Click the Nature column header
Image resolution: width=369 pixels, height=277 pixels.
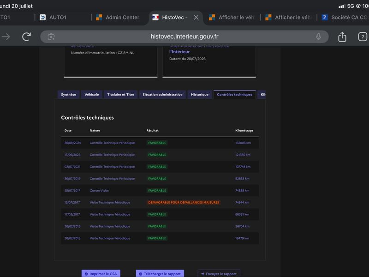95,131
